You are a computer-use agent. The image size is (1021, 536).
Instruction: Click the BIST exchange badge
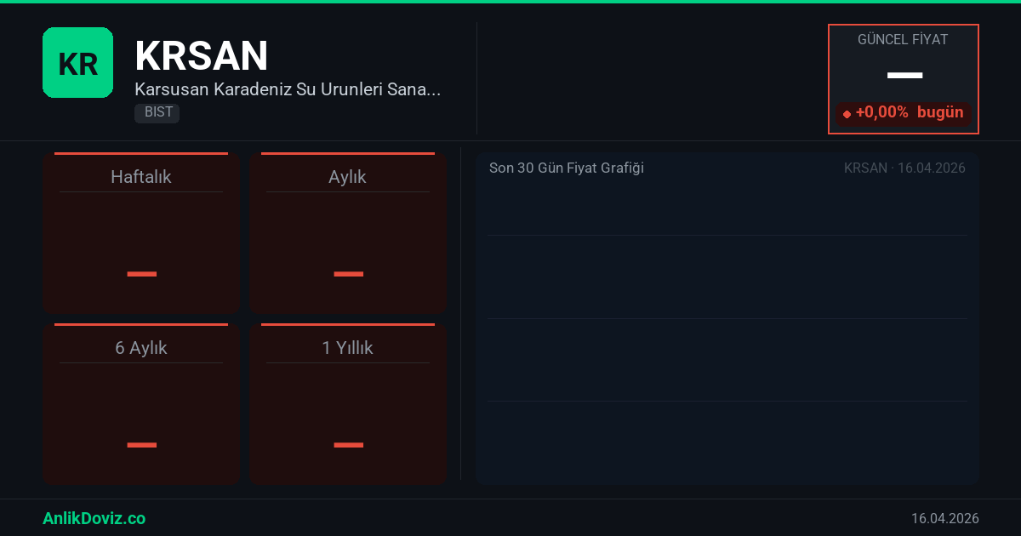(x=157, y=112)
